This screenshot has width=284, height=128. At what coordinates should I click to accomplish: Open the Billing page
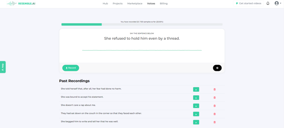(164, 4)
